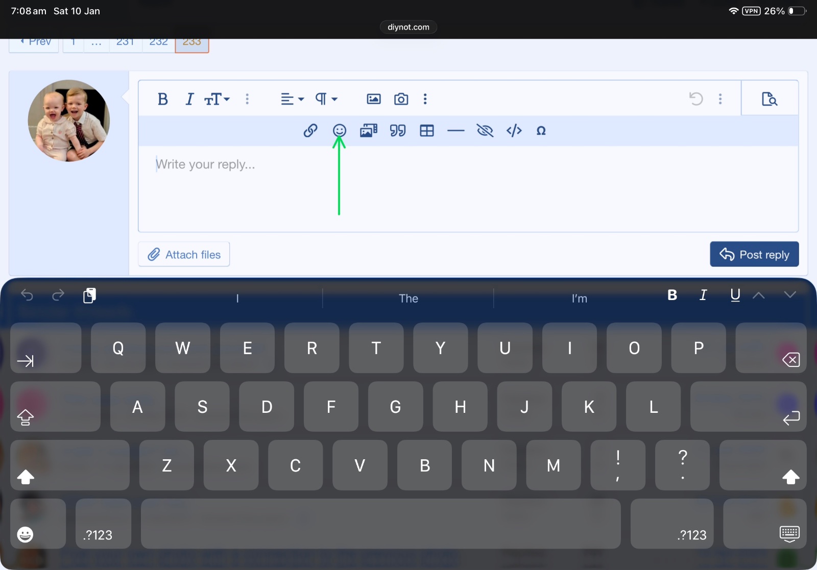Screen dimensions: 817x570
Task: Toggle italic in the editor toolbar
Action: click(x=189, y=99)
